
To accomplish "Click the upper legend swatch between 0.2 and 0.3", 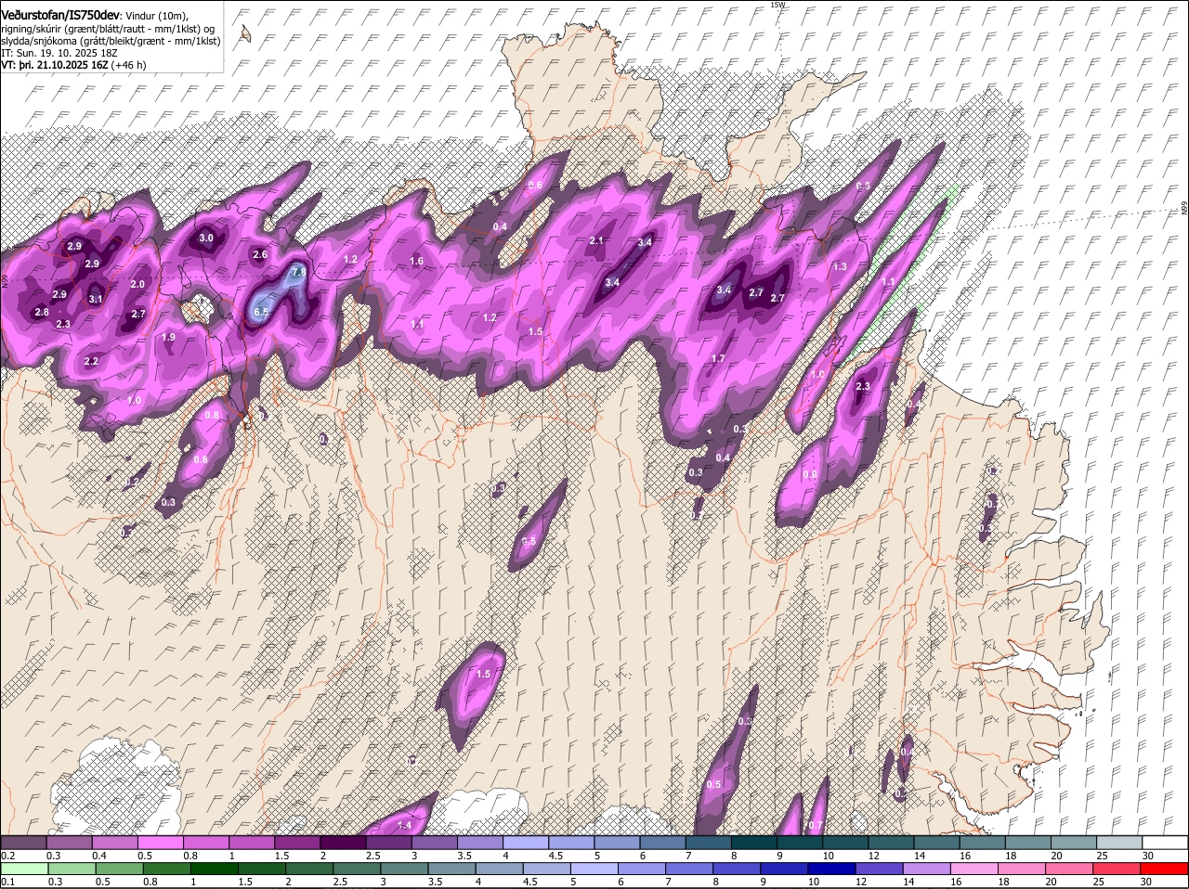I will coord(24,843).
